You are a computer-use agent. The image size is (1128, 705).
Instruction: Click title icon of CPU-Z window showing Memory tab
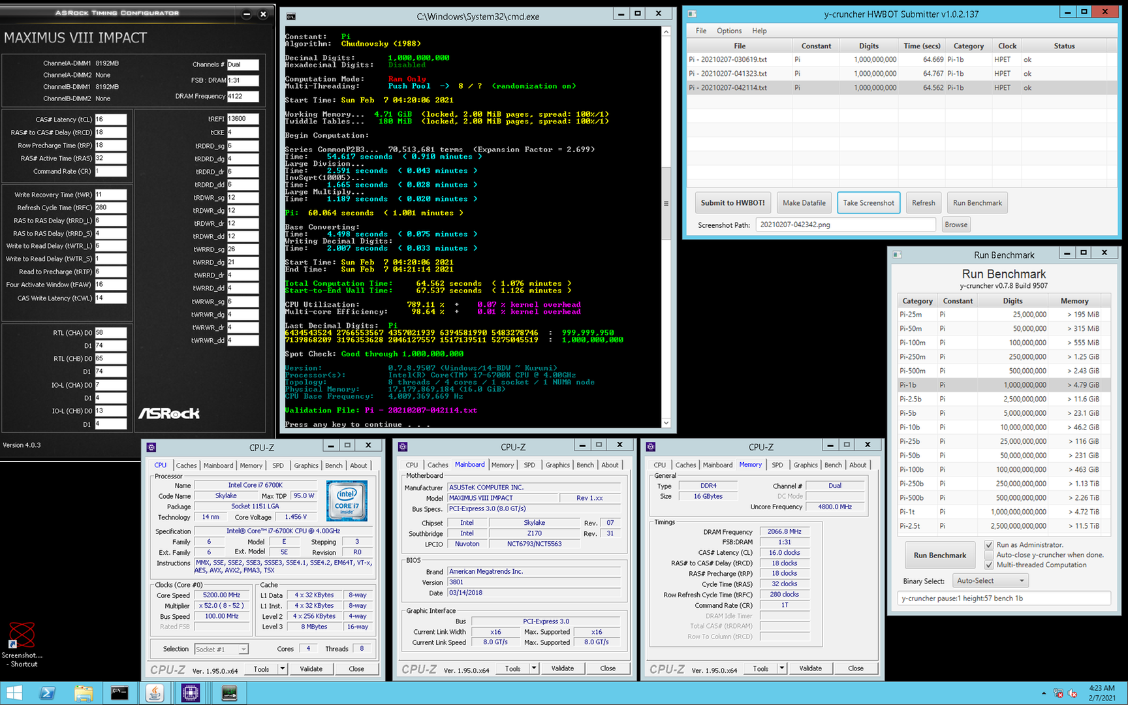pyautogui.click(x=651, y=447)
